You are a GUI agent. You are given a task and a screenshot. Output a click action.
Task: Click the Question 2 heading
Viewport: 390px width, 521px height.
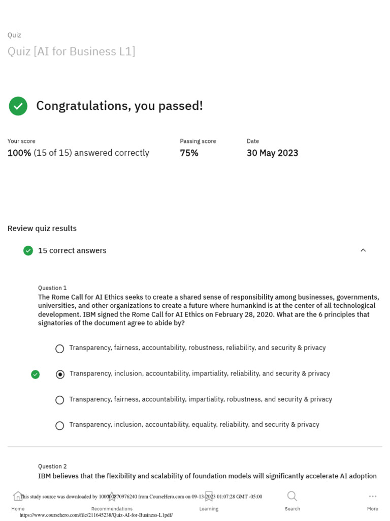click(x=52, y=466)
